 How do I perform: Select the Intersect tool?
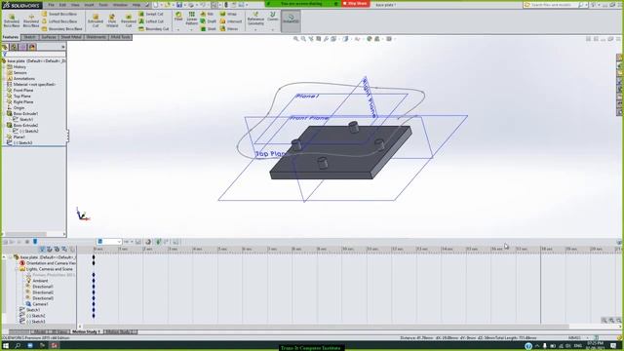[231, 21]
